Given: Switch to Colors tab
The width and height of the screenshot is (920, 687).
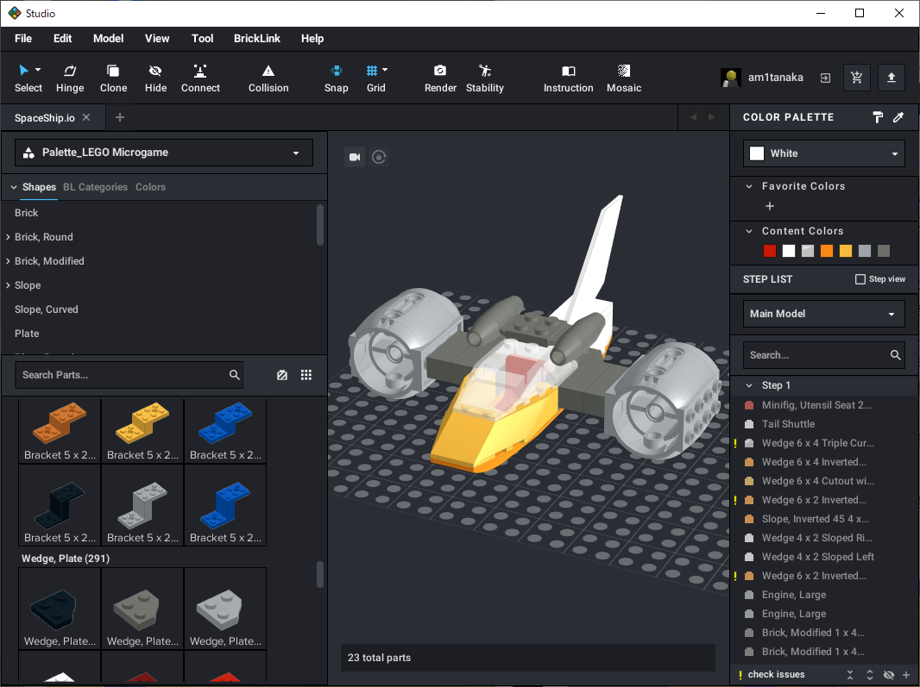Looking at the screenshot, I should [x=150, y=187].
